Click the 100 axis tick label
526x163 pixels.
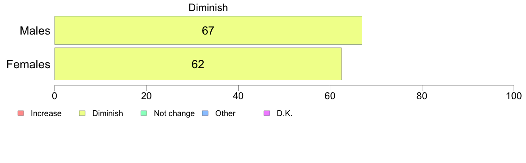514,96
